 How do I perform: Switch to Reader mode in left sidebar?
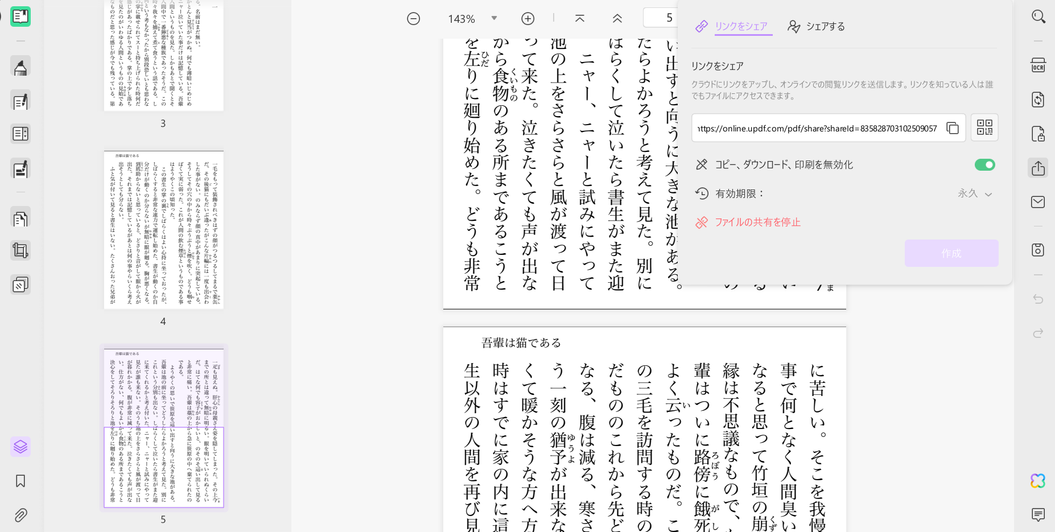(20, 17)
